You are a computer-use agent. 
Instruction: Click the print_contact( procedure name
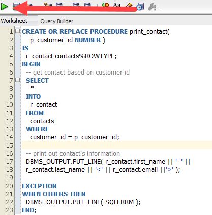coord(149,32)
